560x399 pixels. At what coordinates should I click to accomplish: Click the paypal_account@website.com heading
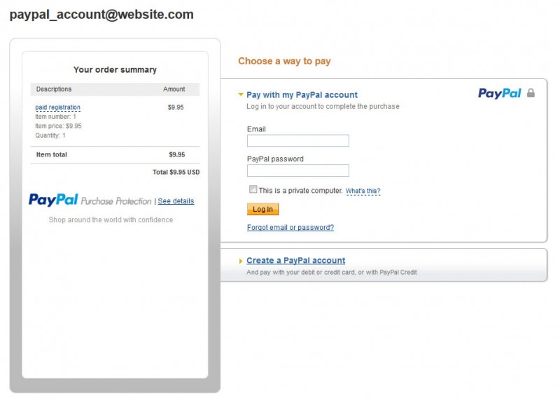pos(101,15)
